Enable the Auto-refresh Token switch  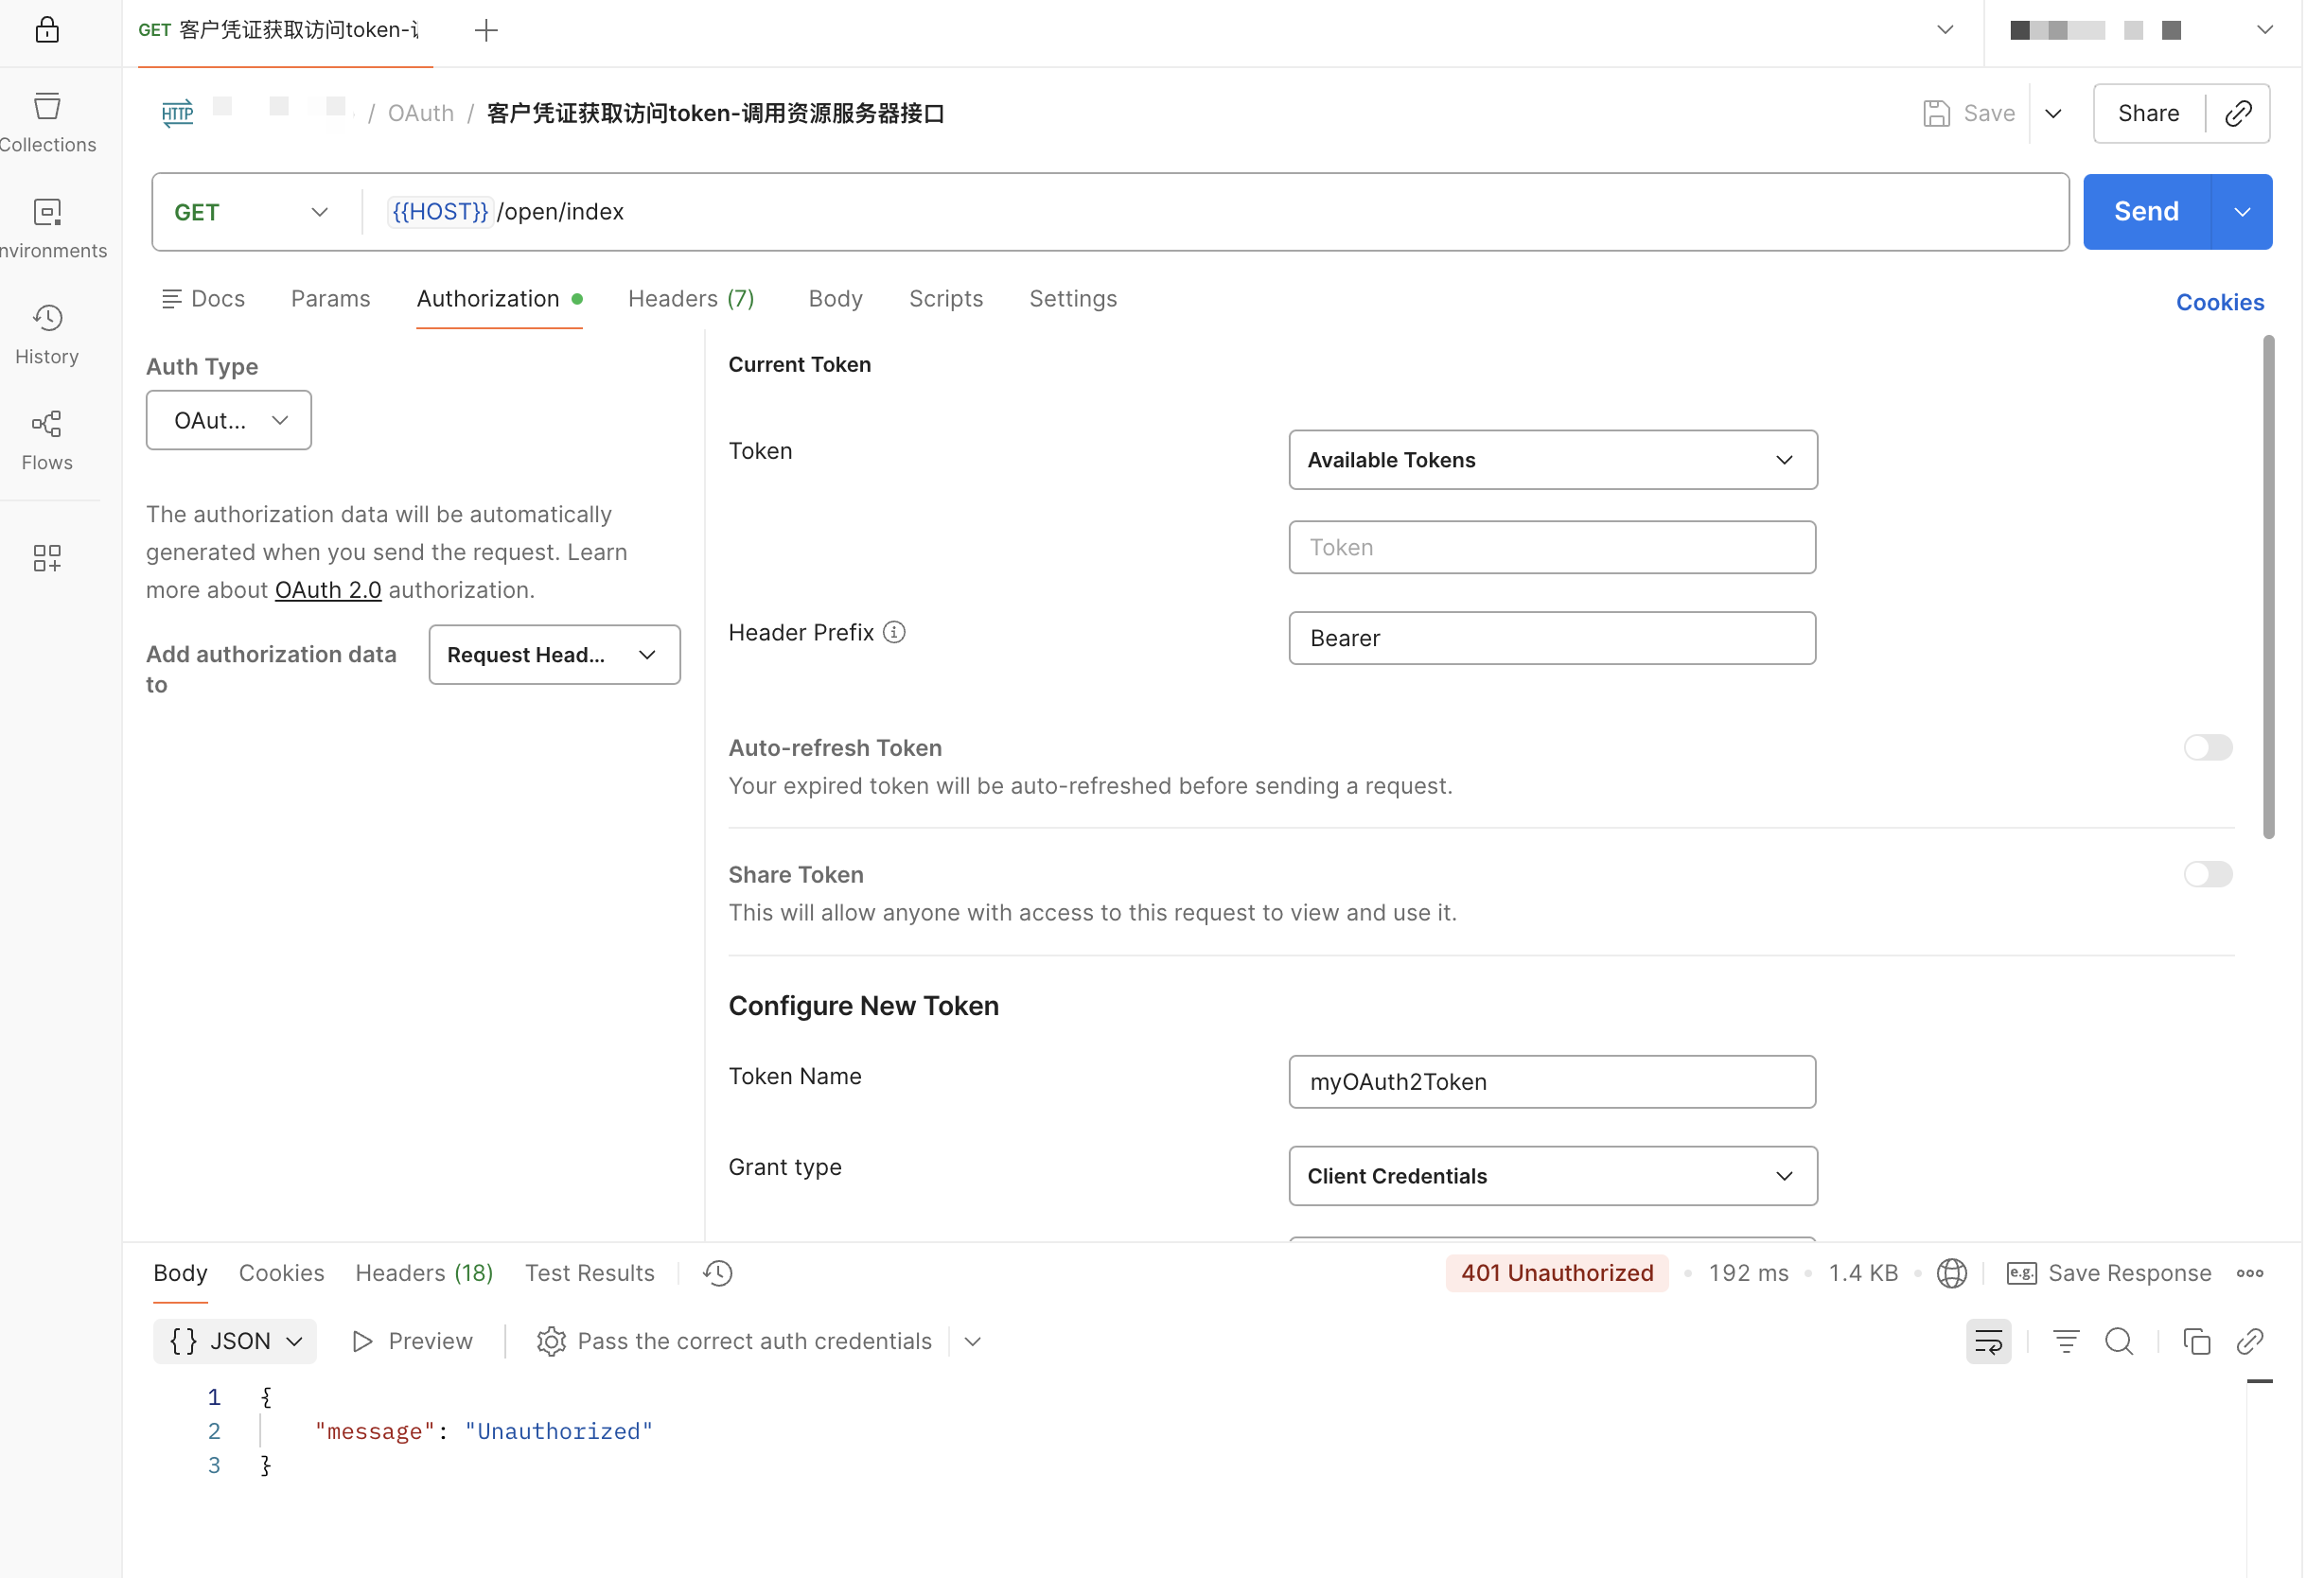[2207, 747]
